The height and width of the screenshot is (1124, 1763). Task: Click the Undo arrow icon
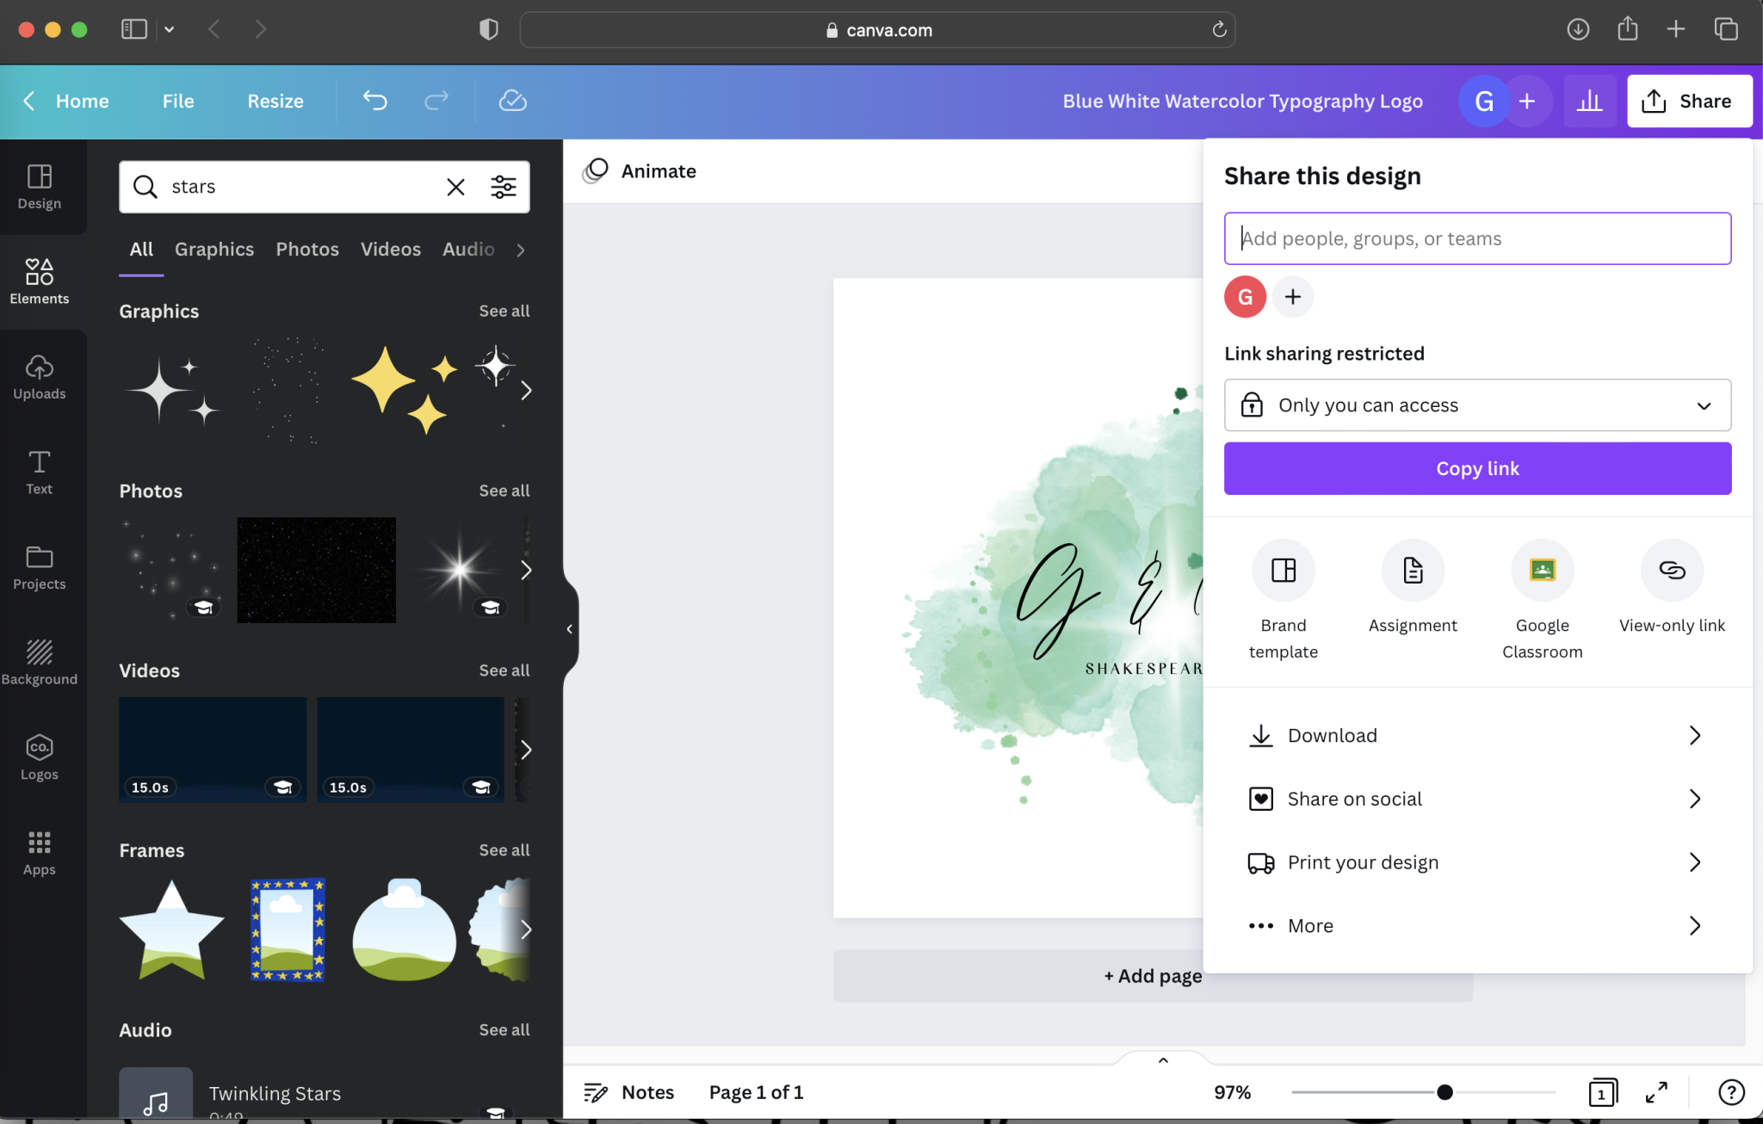pyautogui.click(x=374, y=101)
